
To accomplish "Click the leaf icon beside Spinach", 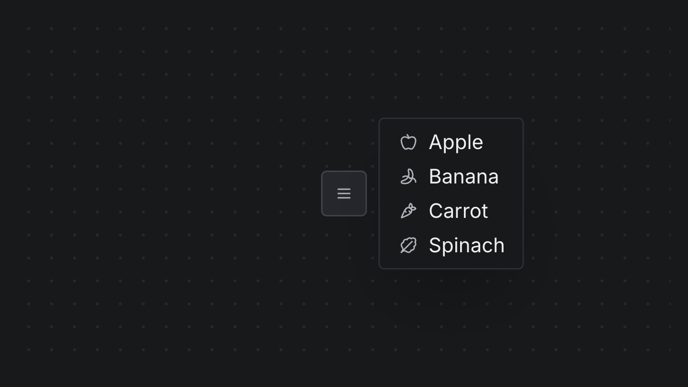I will [408, 245].
